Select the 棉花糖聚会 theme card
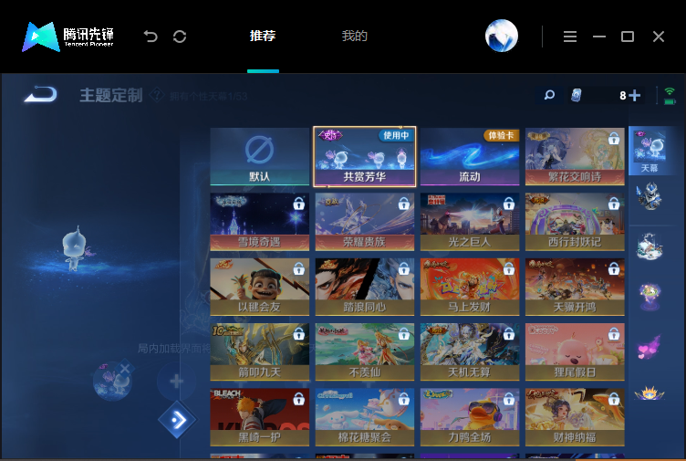Image resolution: width=686 pixels, height=461 pixels. point(365,417)
